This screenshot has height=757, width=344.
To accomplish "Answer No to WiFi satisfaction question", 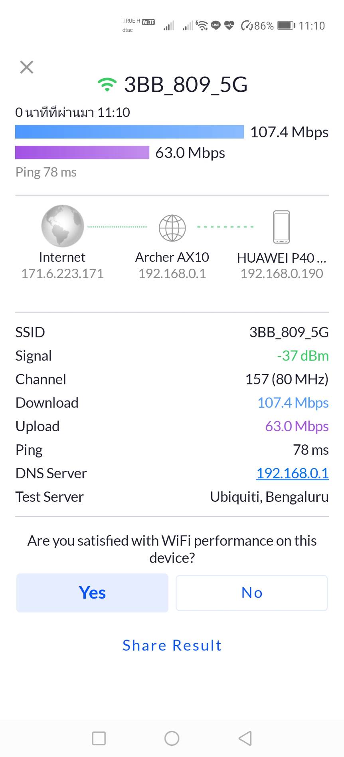I will pyautogui.click(x=251, y=593).
